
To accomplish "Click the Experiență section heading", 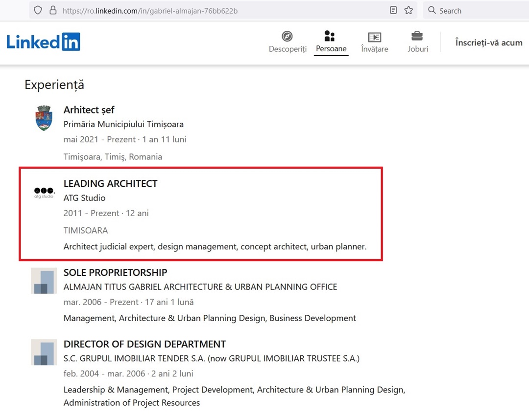I will pyautogui.click(x=54, y=85).
